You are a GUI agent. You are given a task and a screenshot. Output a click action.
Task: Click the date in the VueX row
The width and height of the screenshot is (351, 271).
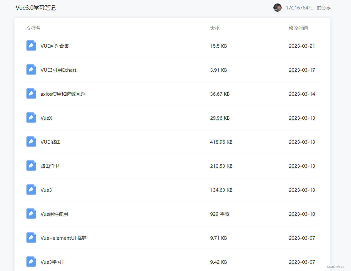coord(302,118)
